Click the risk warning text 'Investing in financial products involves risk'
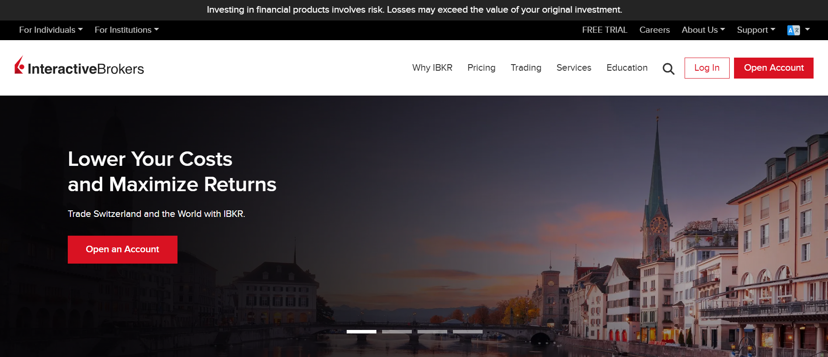 coord(296,10)
